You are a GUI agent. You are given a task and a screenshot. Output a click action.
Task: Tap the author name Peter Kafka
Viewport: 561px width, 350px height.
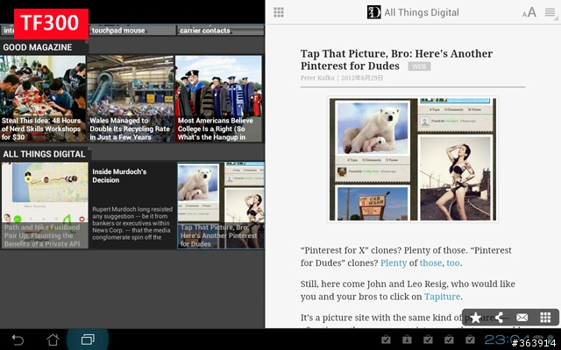pos(317,78)
